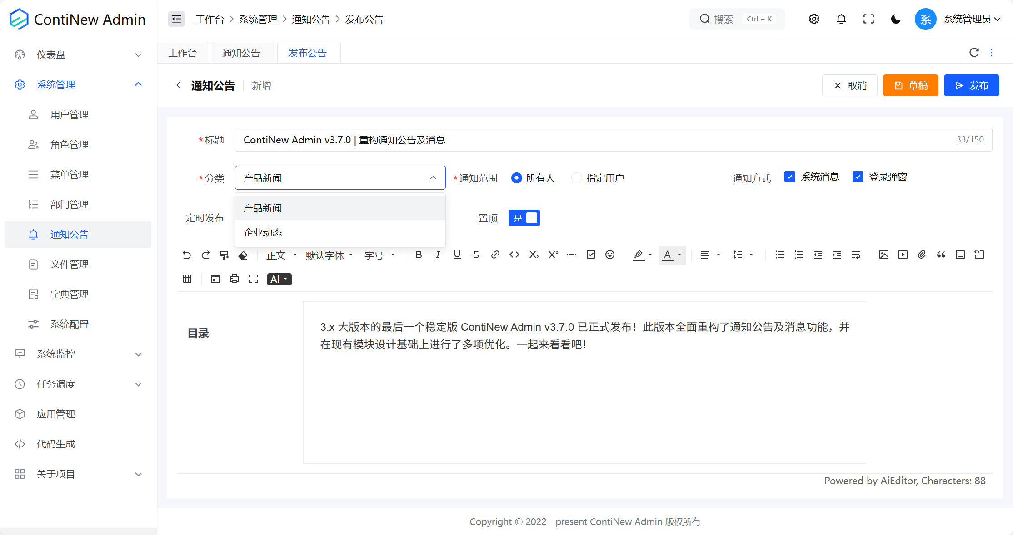This screenshot has height=535, width=1013.
Task: Open 字典管理 in the sidebar
Action: [78, 294]
